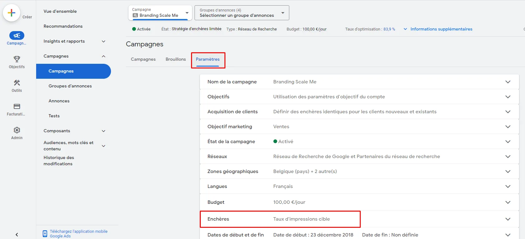This screenshot has width=525, height=239.
Task: Collapse the Campagnes nav section
Action: [104, 56]
